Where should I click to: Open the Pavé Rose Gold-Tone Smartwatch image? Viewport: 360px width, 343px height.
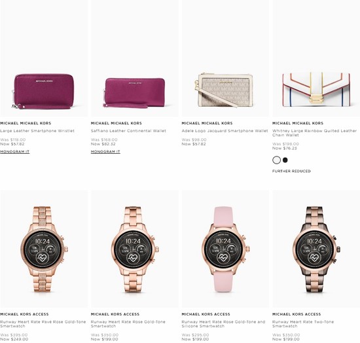click(44, 249)
